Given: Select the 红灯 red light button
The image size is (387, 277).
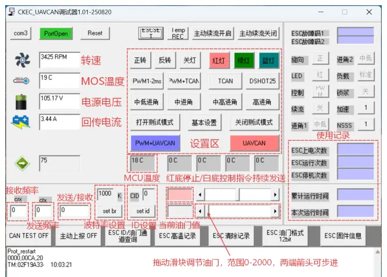Looking at the screenshot, I should pyautogui.click(x=218, y=60).
